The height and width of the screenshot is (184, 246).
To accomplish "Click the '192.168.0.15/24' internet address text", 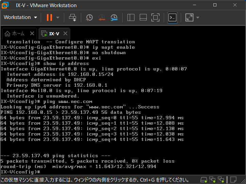I will point(90,74).
